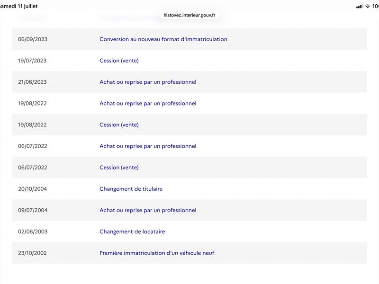The image size is (379, 284).
Task: Select Cession (vente) dated 19/08/2022
Action: pos(119,125)
